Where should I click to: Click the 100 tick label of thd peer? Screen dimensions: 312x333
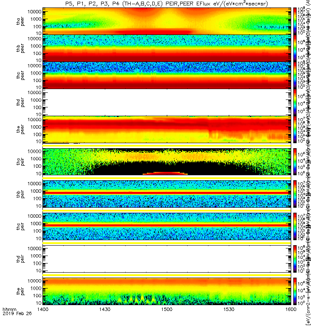pos(37,107)
